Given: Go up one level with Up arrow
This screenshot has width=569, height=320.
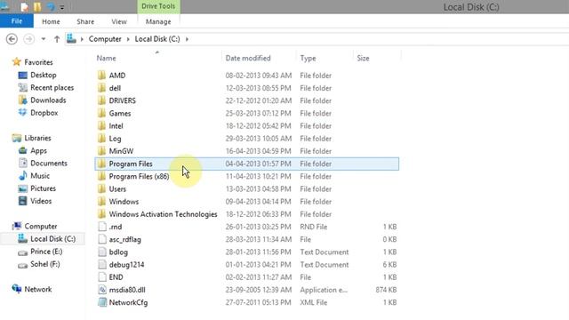Looking at the screenshot, I should pos(57,39).
